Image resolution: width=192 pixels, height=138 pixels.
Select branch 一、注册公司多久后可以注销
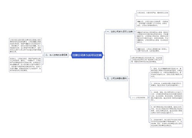[x=120, y=31]
